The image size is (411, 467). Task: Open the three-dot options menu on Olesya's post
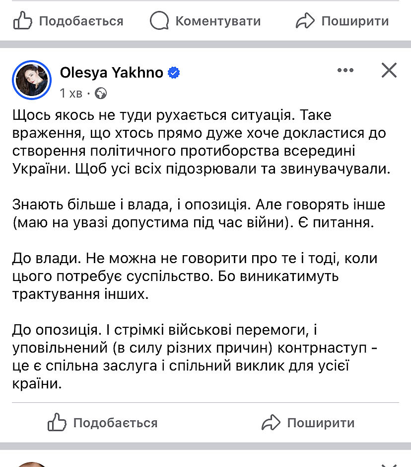coord(345,71)
